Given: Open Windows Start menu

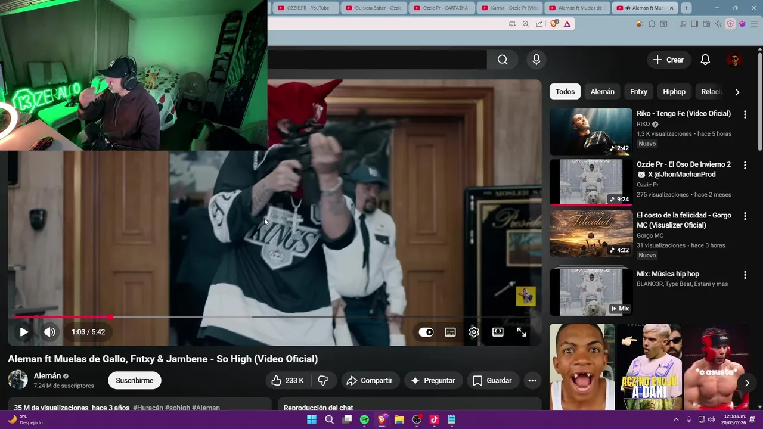Looking at the screenshot, I should 311,419.
